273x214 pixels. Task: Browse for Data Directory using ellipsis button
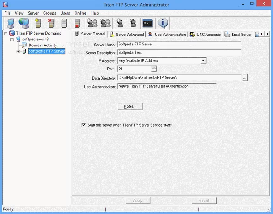tap(245, 78)
